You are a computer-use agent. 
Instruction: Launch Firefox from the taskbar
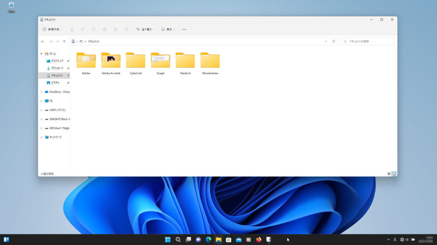click(259, 239)
